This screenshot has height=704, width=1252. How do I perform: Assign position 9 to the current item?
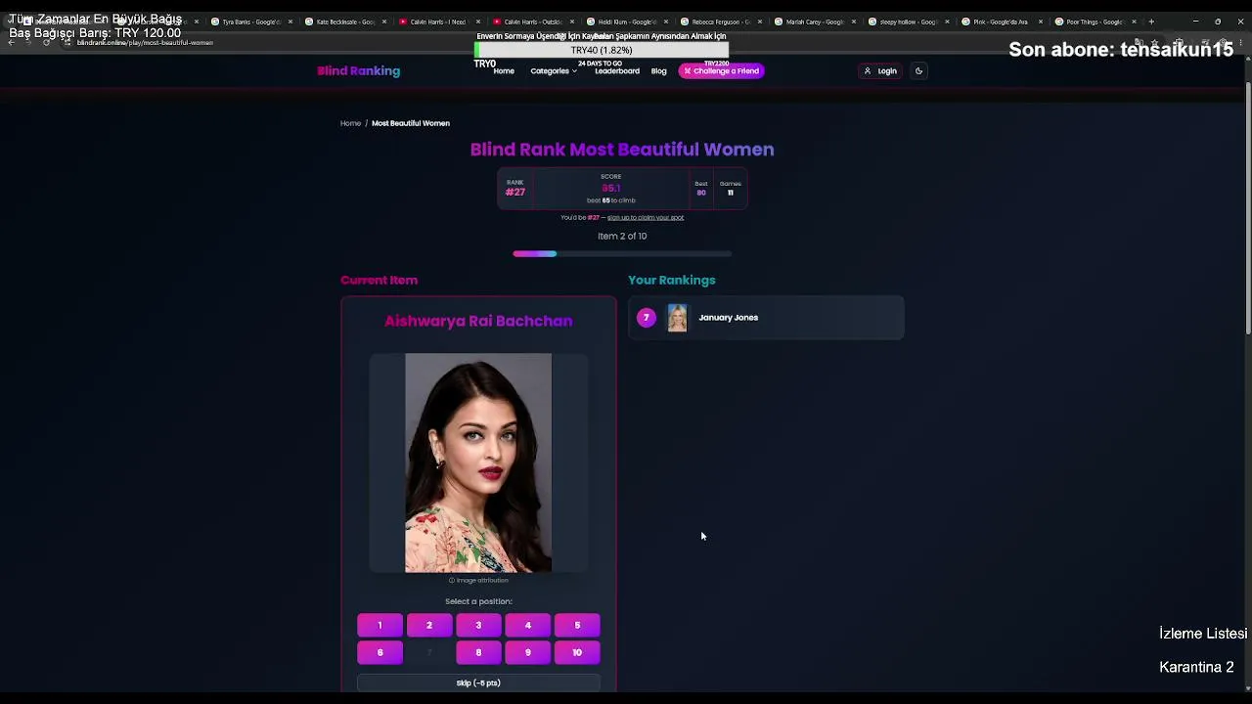(x=528, y=652)
